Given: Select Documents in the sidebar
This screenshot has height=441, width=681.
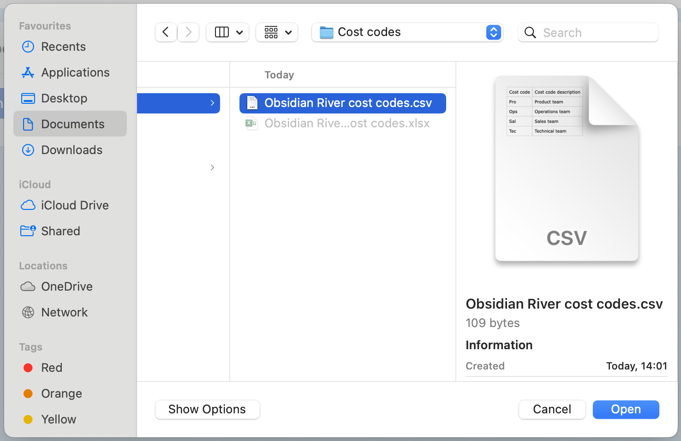Looking at the screenshot, I should coord(72,124).
